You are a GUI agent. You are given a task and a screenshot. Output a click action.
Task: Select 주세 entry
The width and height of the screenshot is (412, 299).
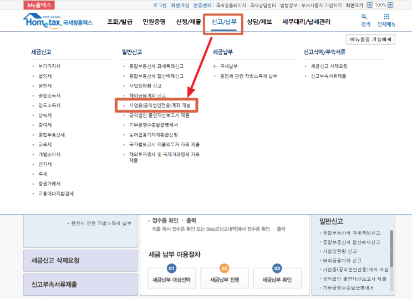coord(43,174)
